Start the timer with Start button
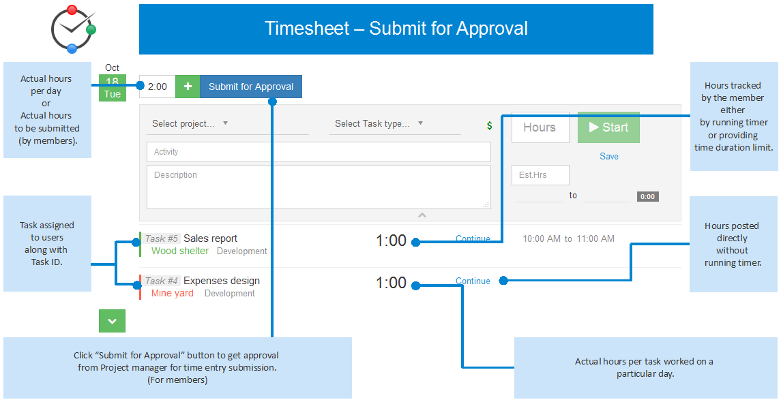The image size is (781, 402). tap(608, 127)
